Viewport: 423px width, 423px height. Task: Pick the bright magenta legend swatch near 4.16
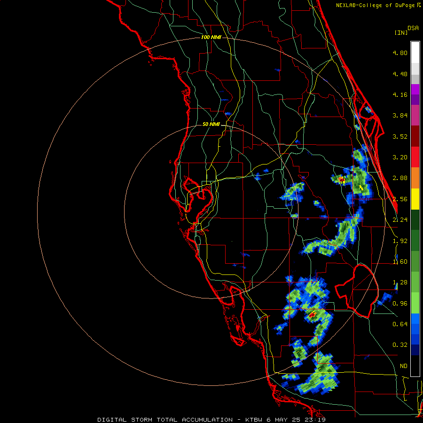(x=415, y=89)
